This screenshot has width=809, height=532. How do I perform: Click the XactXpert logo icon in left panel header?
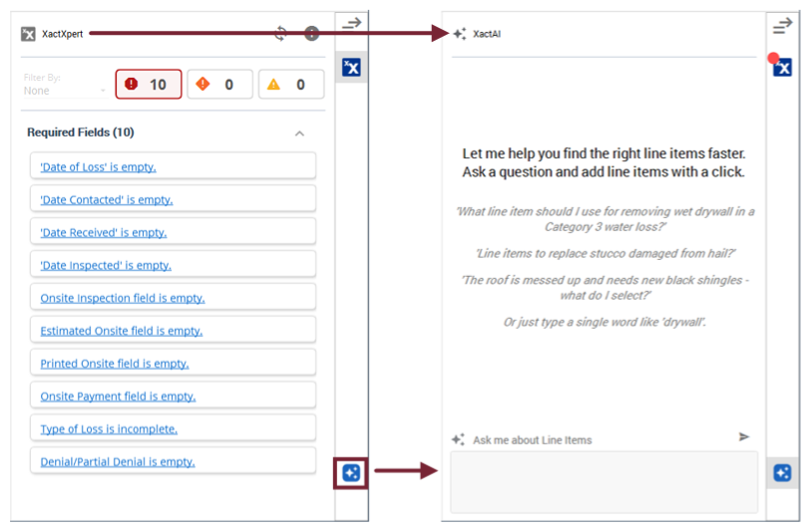pyautogui.click(x=28, y=34)
